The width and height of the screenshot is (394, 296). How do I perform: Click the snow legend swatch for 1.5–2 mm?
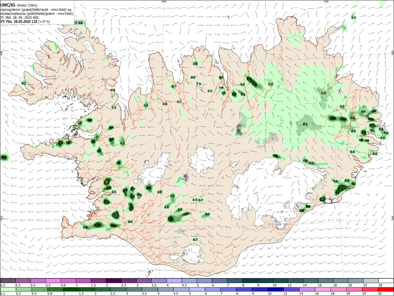(x=98, y=281)
